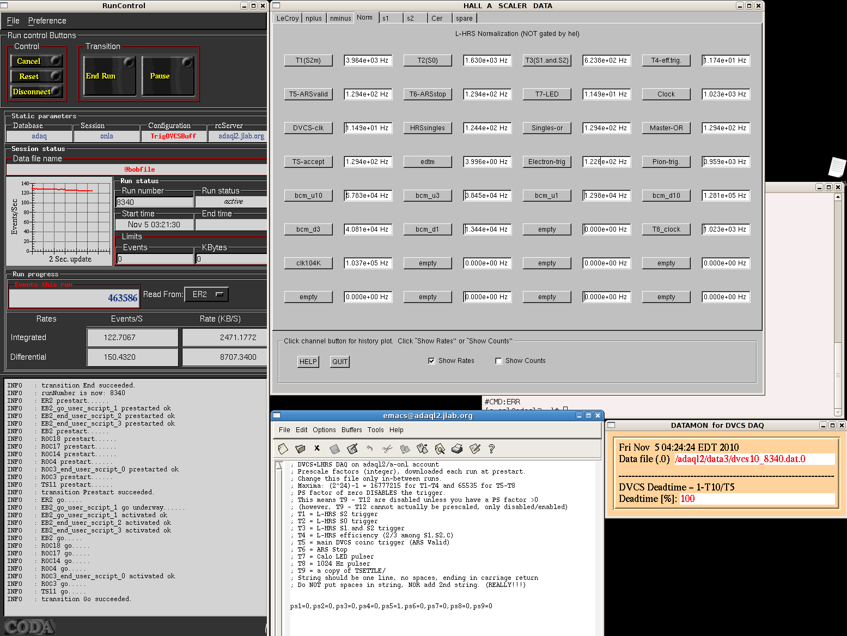The height and width of the screenshot is (636, 847).
Task: Open emacs Help menu
Action: click(x=397, y=430)
